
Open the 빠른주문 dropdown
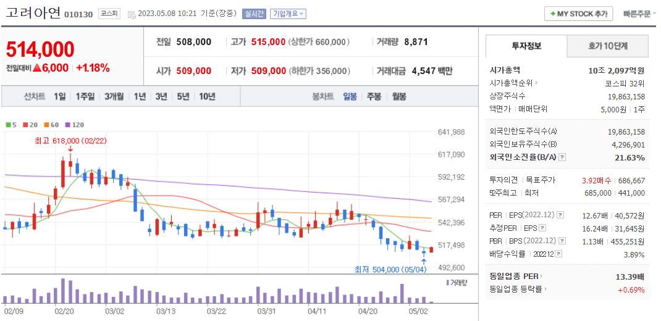click(x=639, y=14)
